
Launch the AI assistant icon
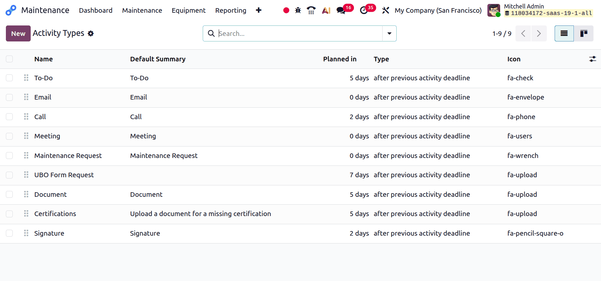[x=326, y=10]
